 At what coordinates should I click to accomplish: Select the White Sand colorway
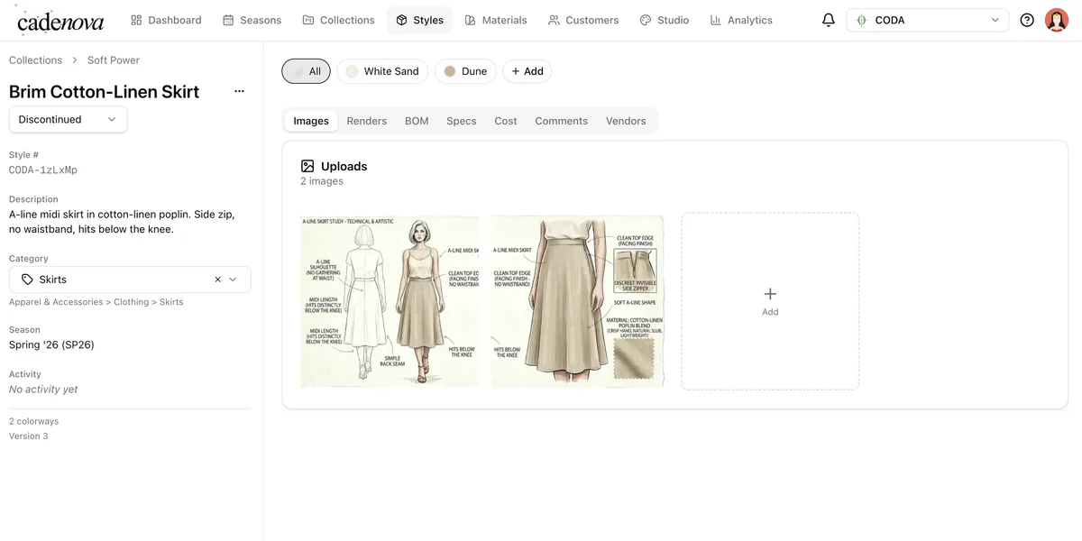382,71
